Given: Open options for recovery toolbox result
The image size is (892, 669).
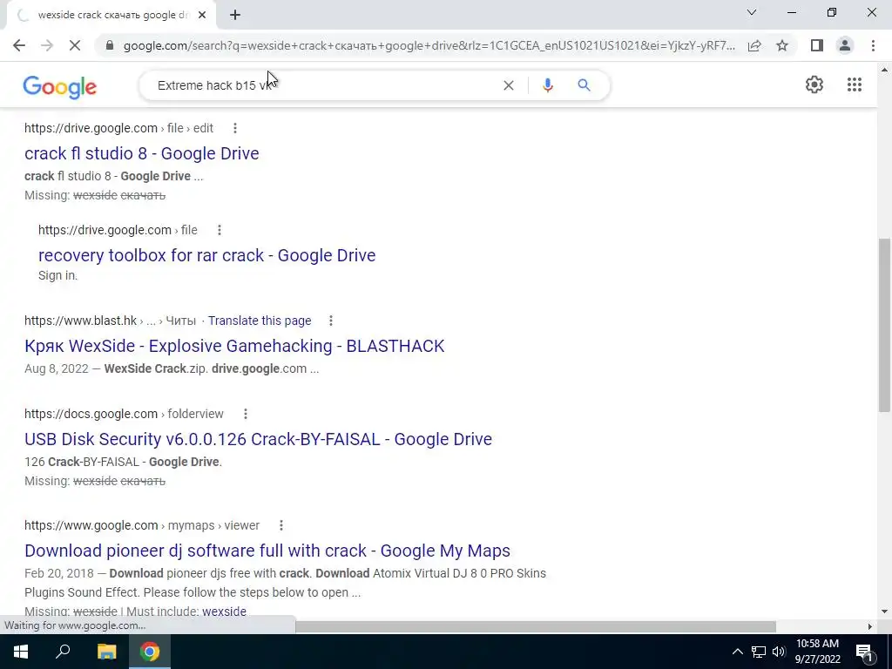Looking at the screenshot, I should pyautogui.click(x=219, y=230).
